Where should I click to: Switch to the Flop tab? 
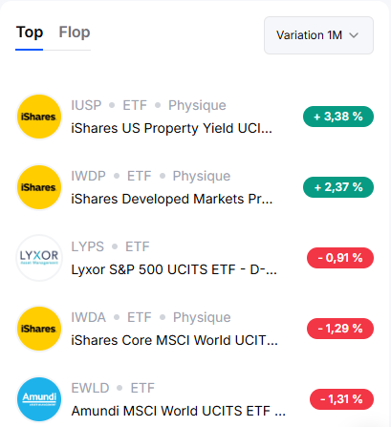point(75,32)
